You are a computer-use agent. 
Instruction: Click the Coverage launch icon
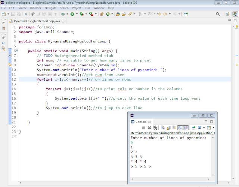click(82, 14)
